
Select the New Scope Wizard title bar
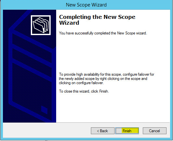[86, 5]
